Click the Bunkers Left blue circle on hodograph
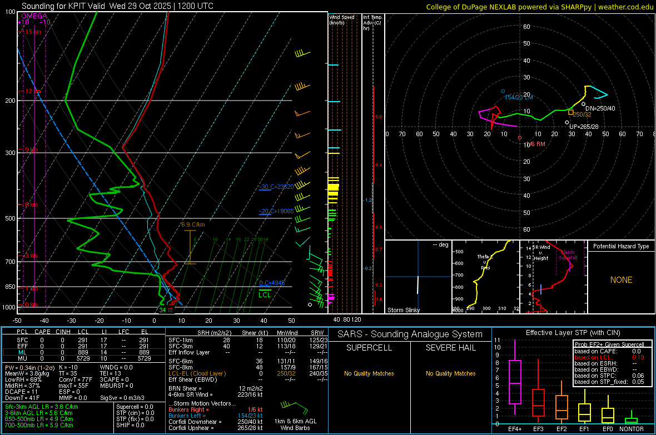The width and height of the screenshot is (656, 435). pos(503,91)
